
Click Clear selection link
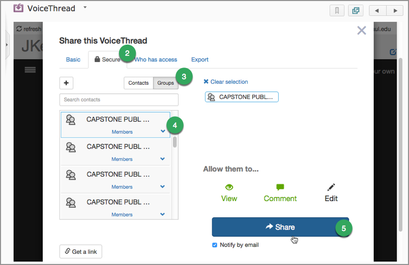[226, 82]
